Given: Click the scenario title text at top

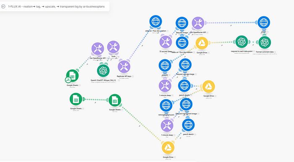Looking at the screenshot, I should 56,7.
